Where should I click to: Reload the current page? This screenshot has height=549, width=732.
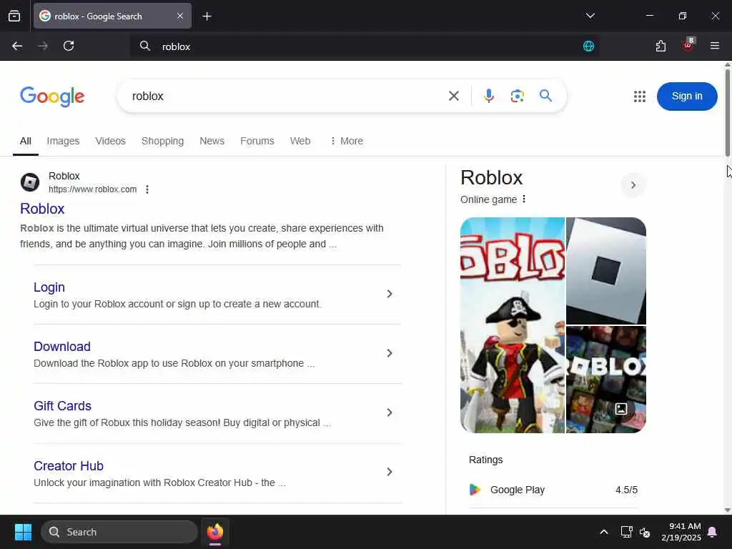coord(69,46)
